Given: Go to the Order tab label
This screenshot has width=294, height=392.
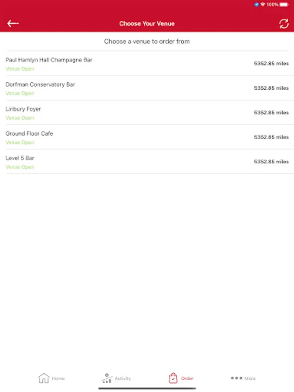Looking at the screenshot, I should pos(187,378).
